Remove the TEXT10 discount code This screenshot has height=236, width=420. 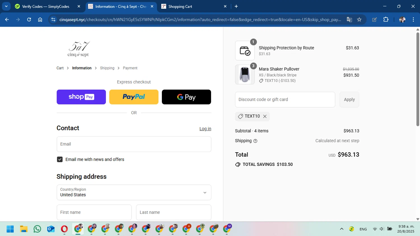pyautogui.click(x=265, y=116)
